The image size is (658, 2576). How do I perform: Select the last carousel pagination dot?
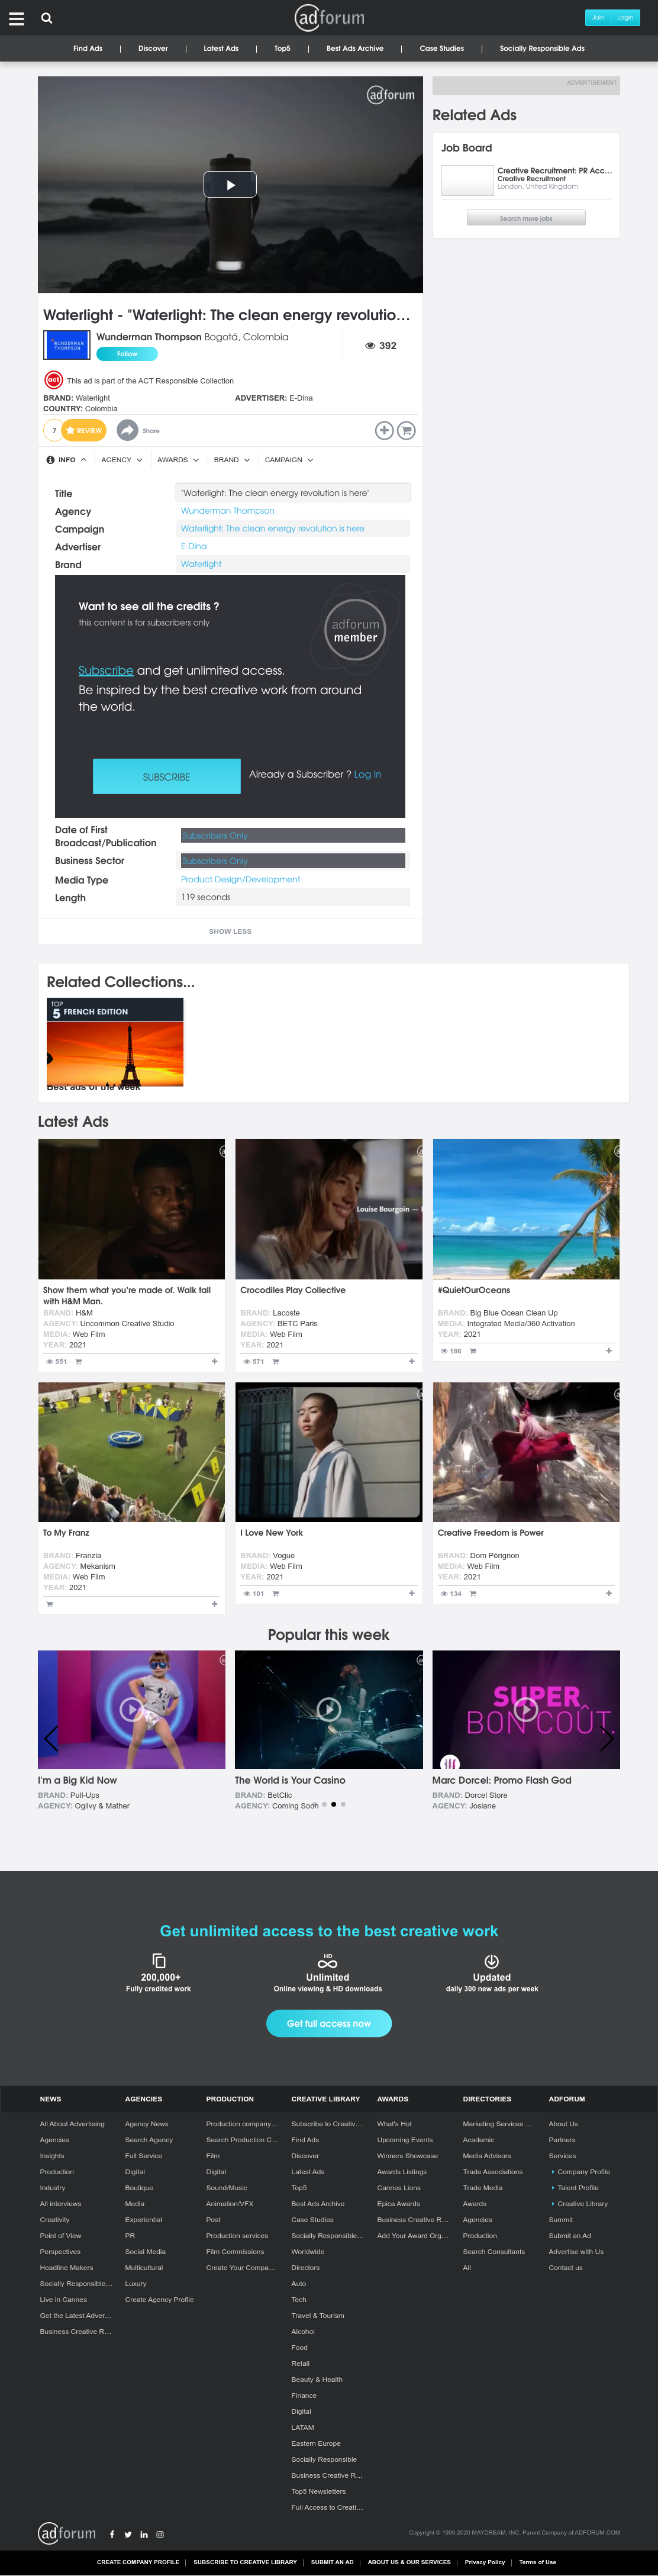343,1805
